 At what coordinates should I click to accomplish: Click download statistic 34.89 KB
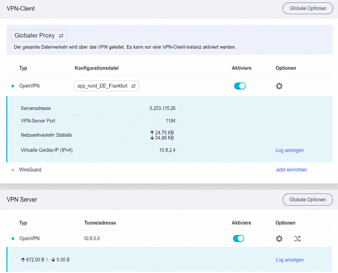point(162,138)
